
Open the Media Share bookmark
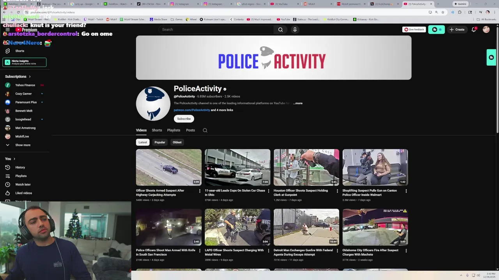[x=159, y=19]
